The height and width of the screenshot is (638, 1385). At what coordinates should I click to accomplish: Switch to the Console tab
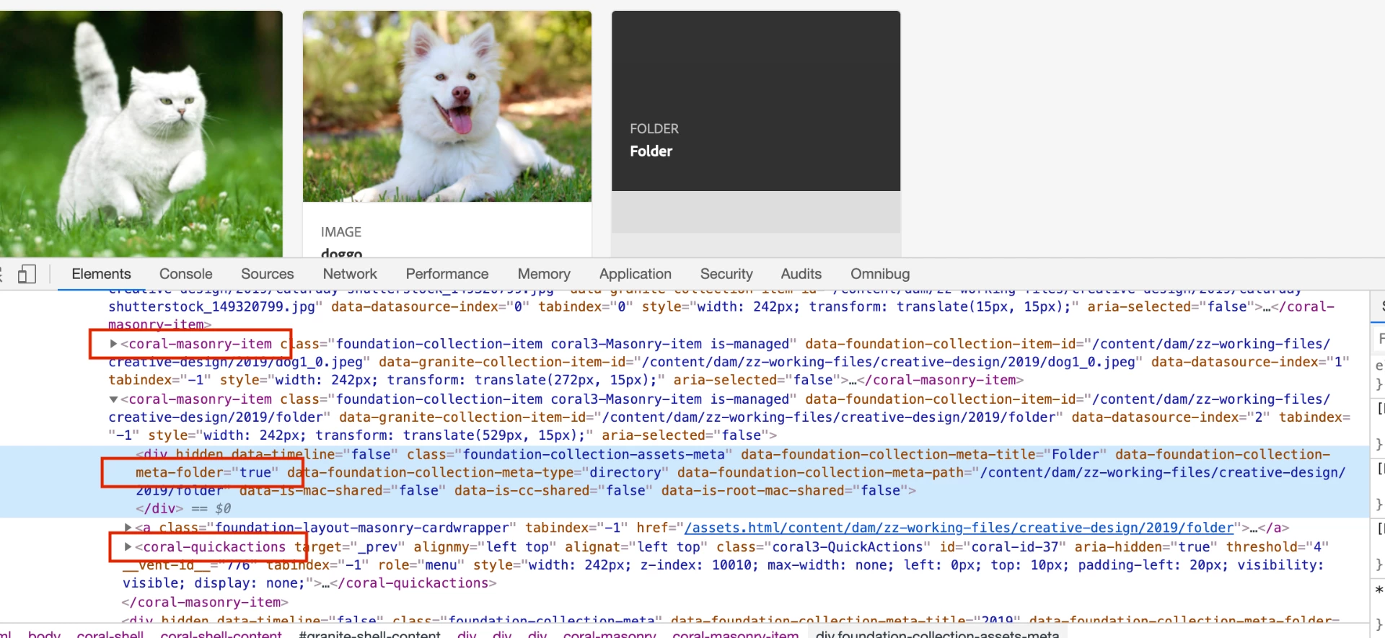(186, 274)
